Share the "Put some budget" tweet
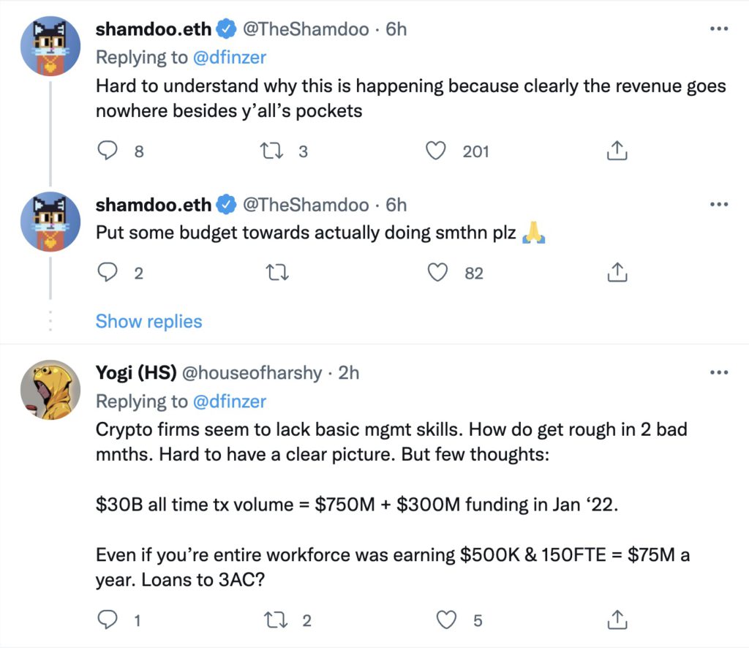 tap(617, 273)
